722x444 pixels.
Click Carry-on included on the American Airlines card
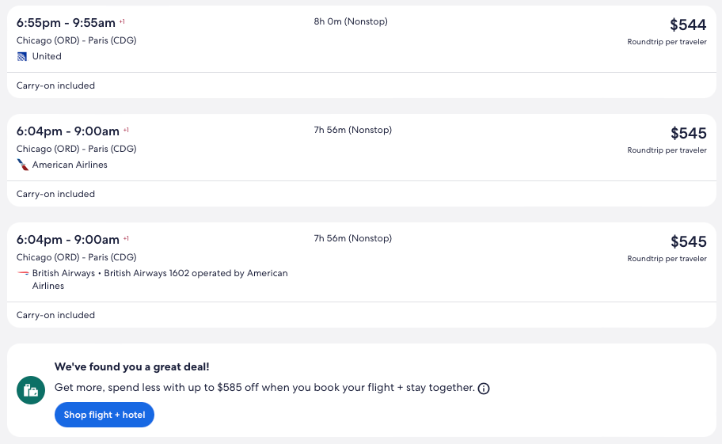click(x=55, y=194)
